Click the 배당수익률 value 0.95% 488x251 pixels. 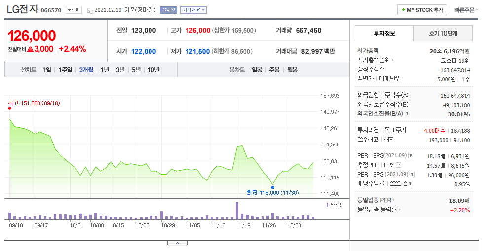click(462, 184)
